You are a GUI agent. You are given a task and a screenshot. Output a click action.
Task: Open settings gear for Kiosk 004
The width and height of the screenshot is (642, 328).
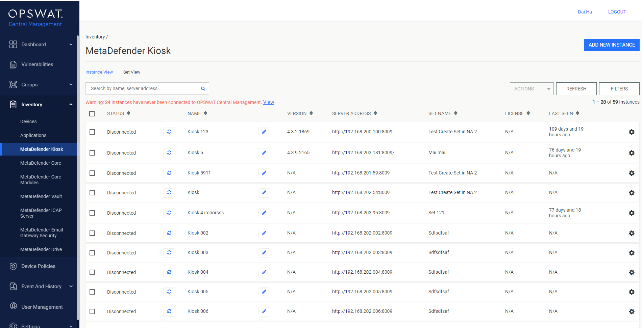[x=632, y=272]
